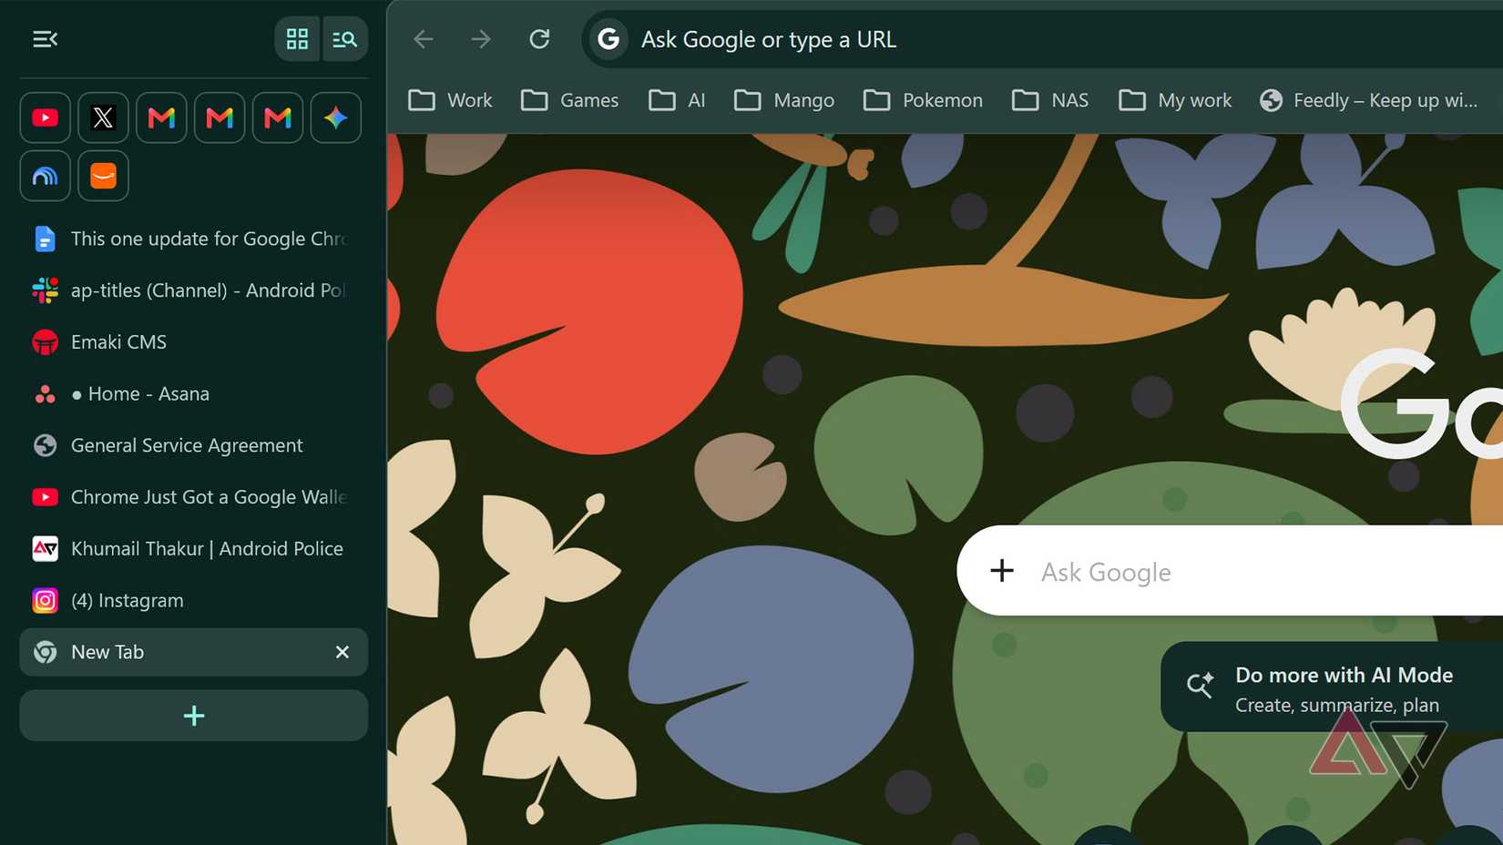Collapse the vertical tabs sidebar
The image size is (1503, 845).
click(x=46, y=39)
